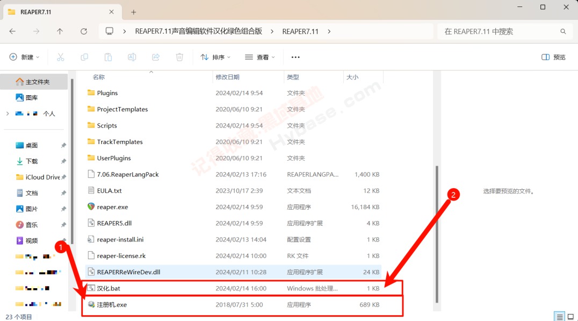Sort by the 名称 column header
578x321 pixels.
(99, 77)
